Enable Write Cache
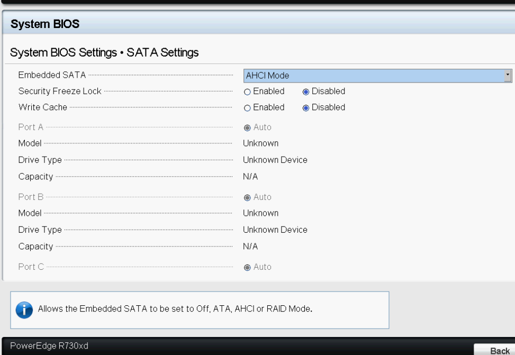515x355 pixels. point(247,107)
